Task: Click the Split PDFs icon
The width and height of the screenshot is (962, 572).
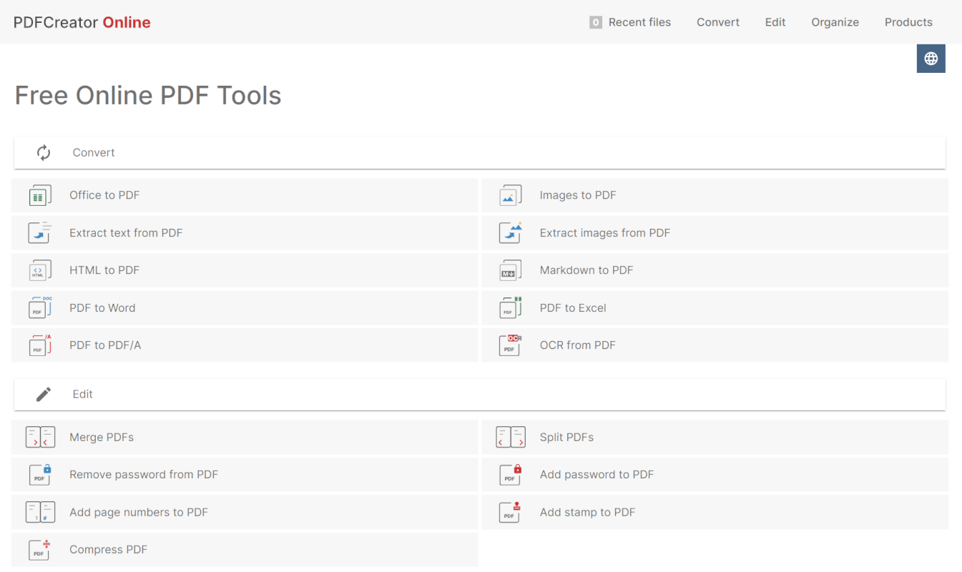Action: [511, 437]
